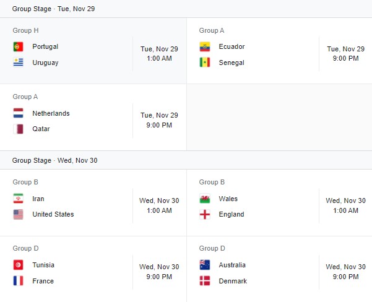Click the United States flag icon
The image size is (372, 302).
point(18,214)
